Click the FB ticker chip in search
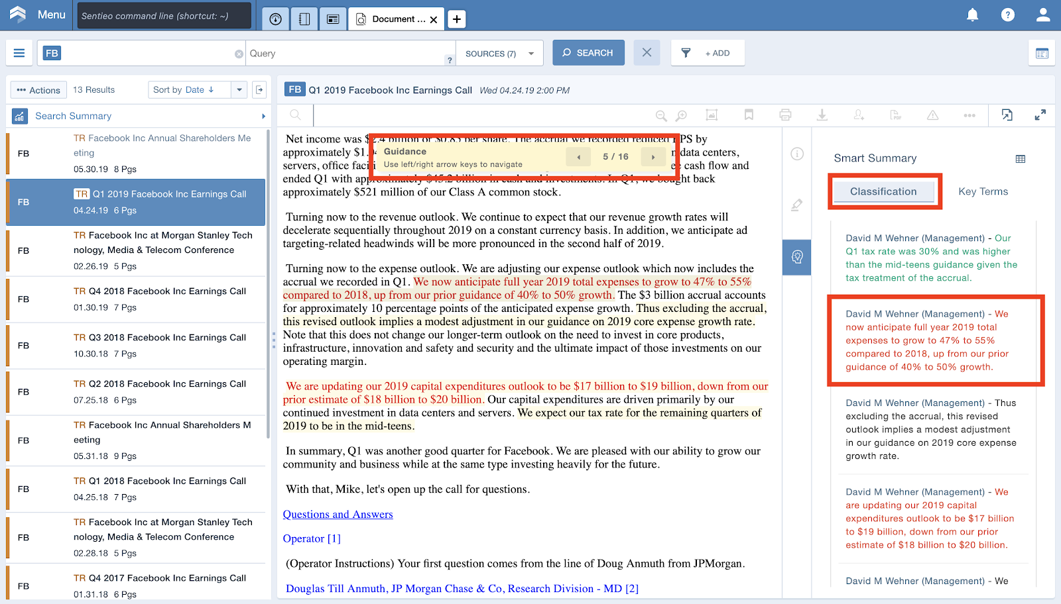Screen dimensions: 1061x604 coord(52,53)
